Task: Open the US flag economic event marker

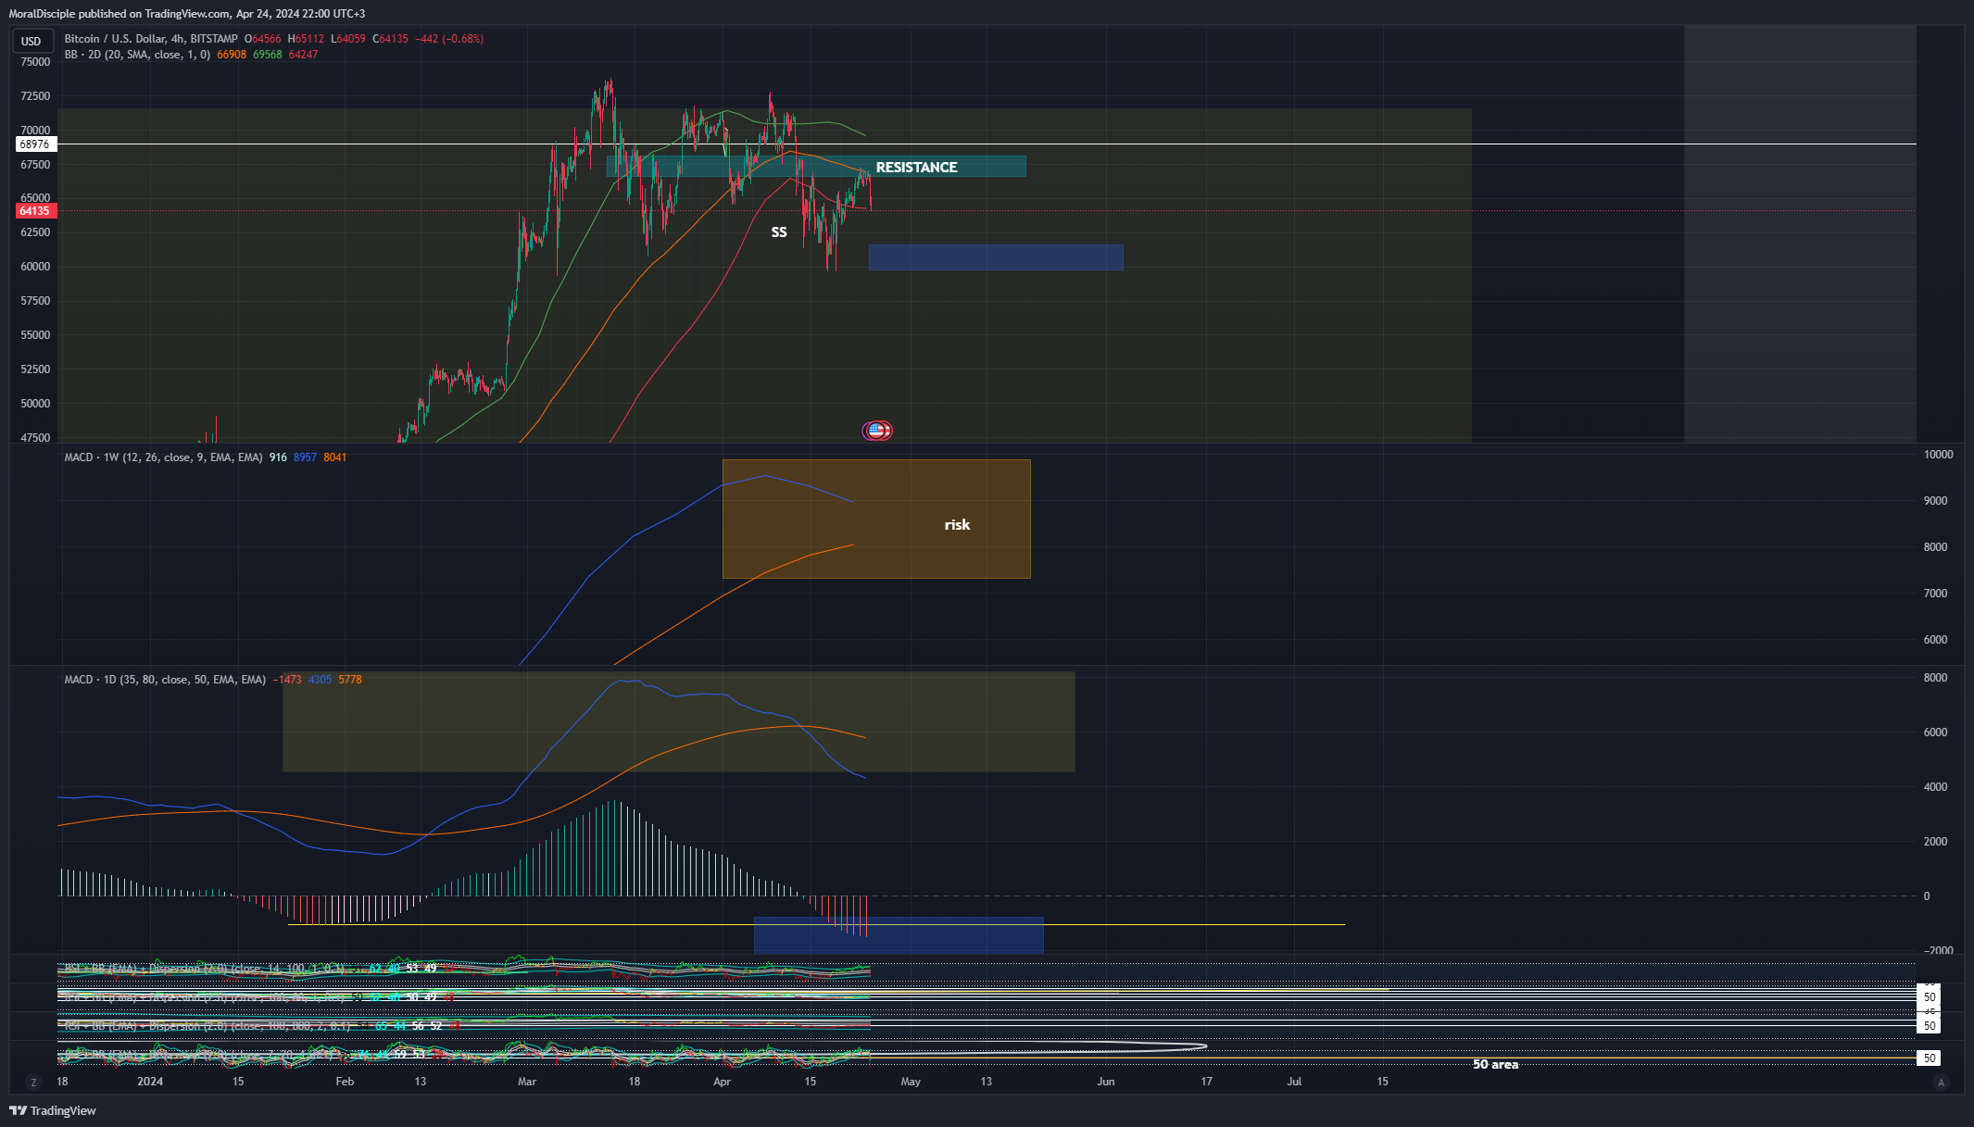Action: tap(877, 430)
